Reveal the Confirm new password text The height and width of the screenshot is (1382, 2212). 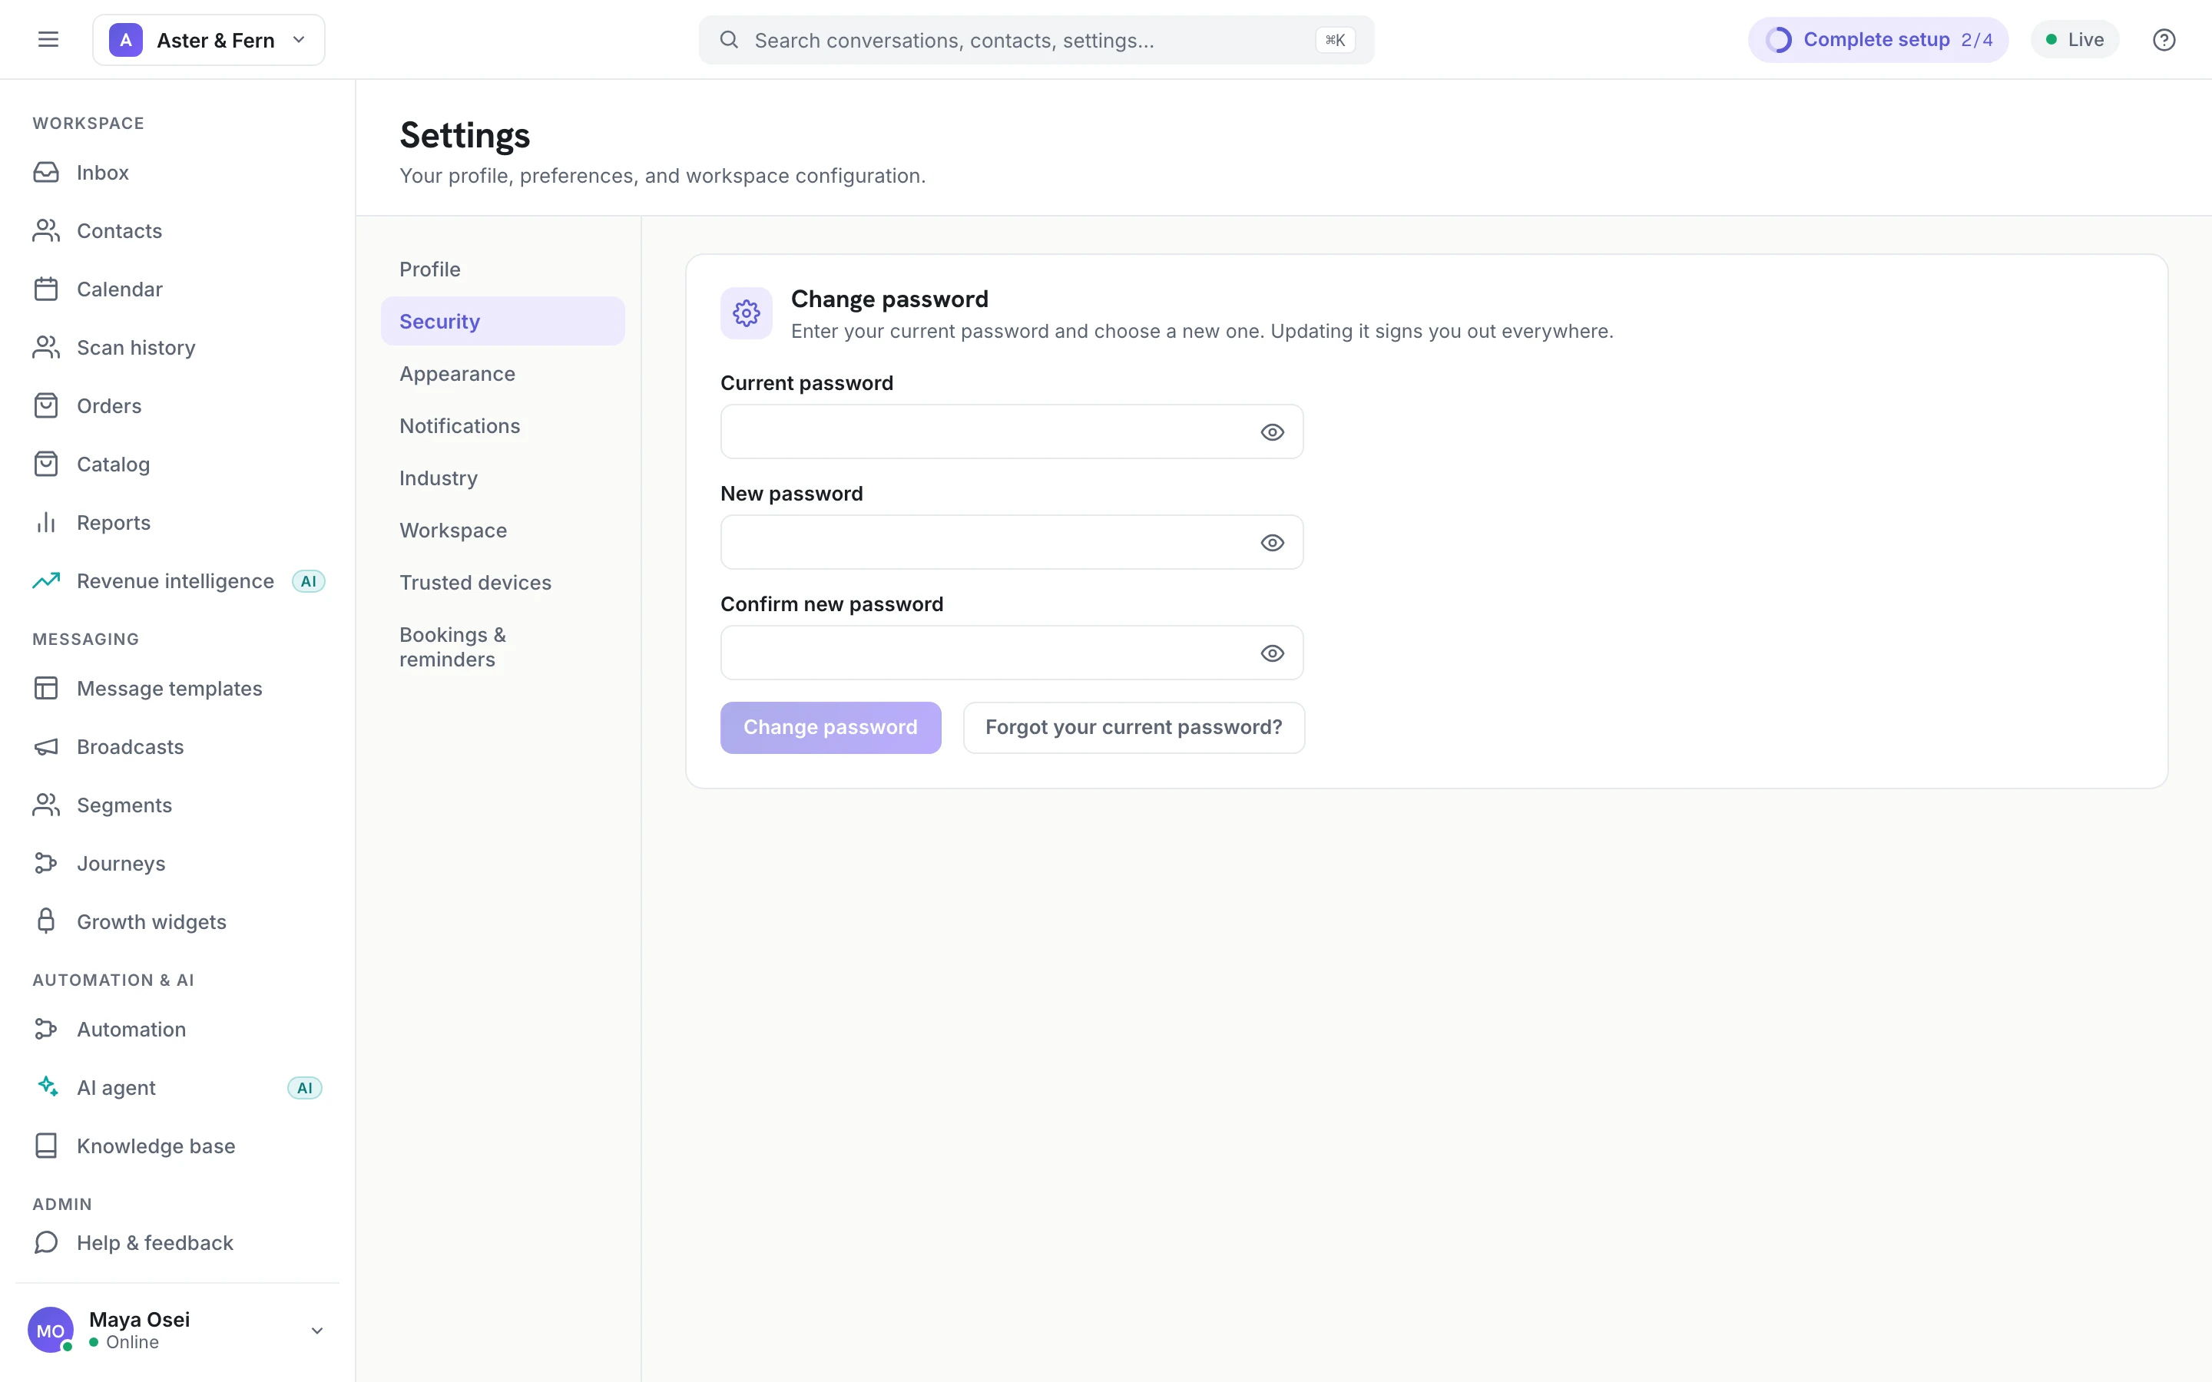1273,653
